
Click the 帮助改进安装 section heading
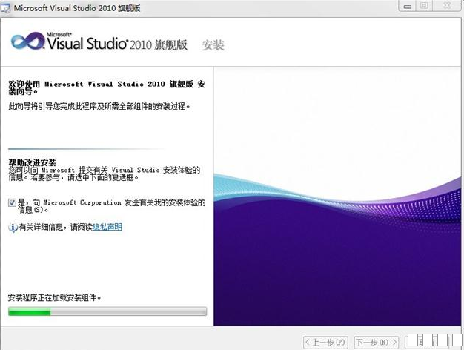[32, 162]
